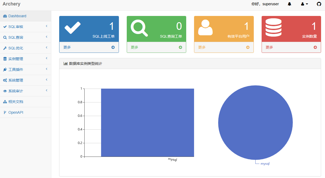Screen dimensions: 325x178
Task: Click the 有效平台用户 card label
Action: tap(238, 36)
